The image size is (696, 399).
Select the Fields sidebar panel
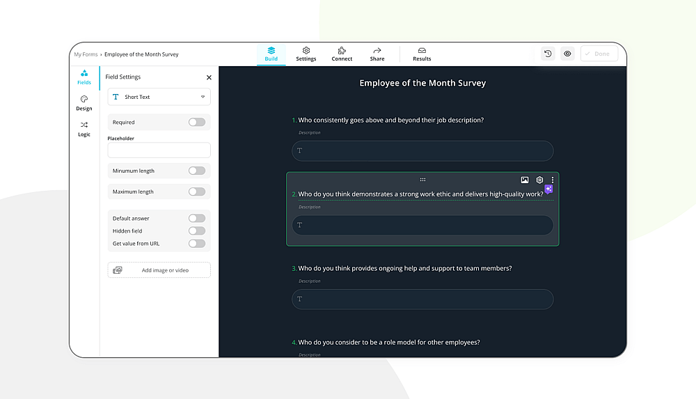84,77
